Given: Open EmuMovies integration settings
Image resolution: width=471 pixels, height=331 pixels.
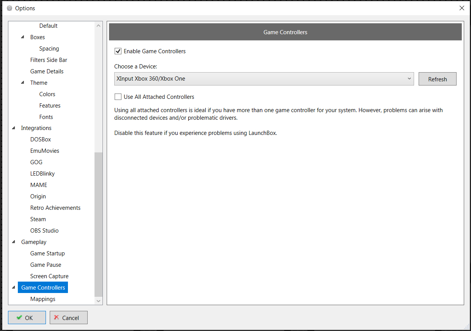Looking at the screenshot, I should pos(45,151).
